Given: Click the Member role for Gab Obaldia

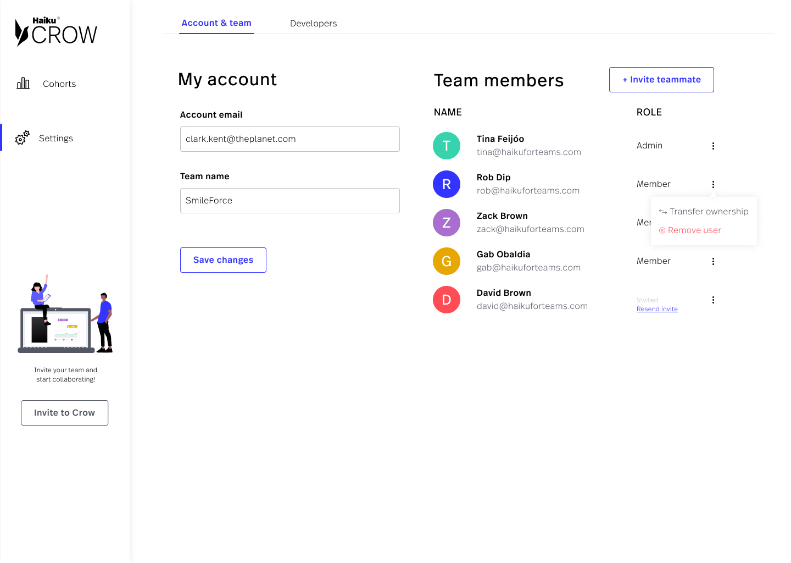Looking at the screenshot, I should pos(654,261).
